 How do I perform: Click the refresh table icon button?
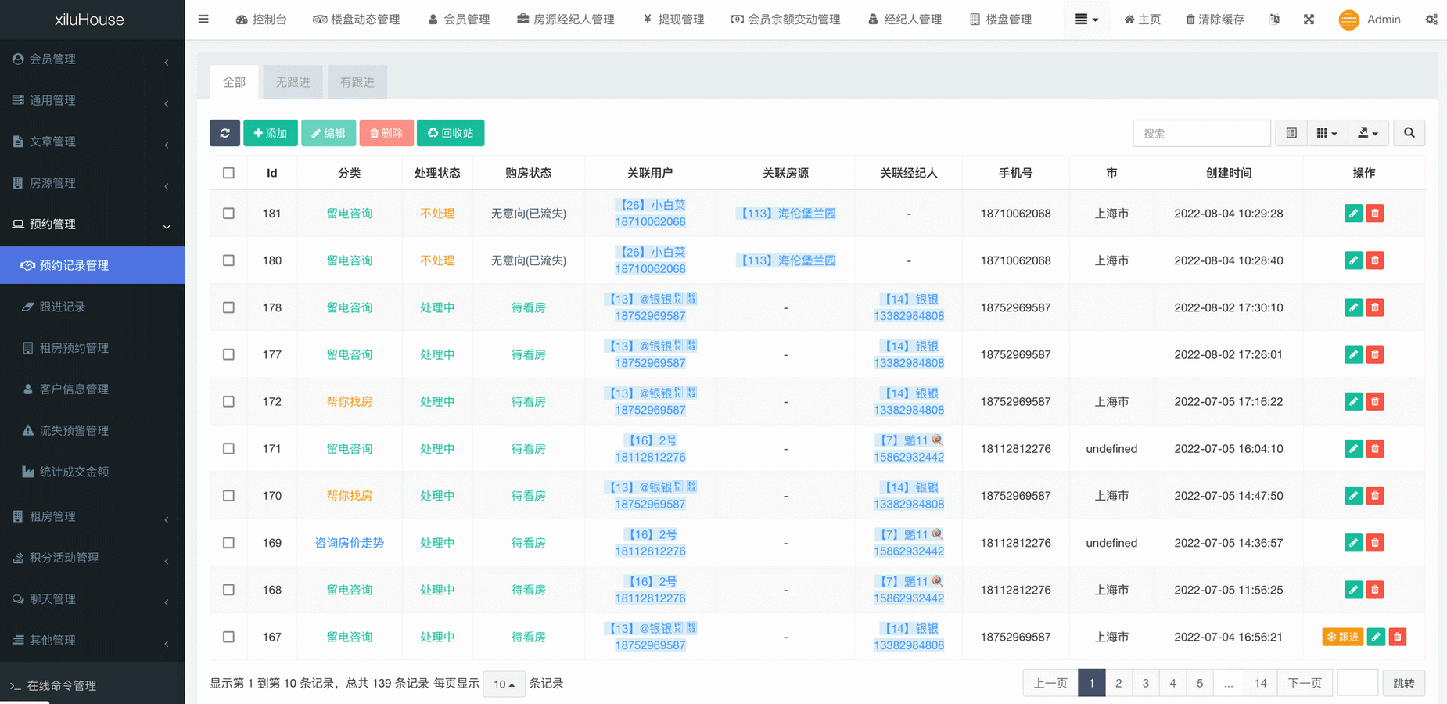(224, 133)
